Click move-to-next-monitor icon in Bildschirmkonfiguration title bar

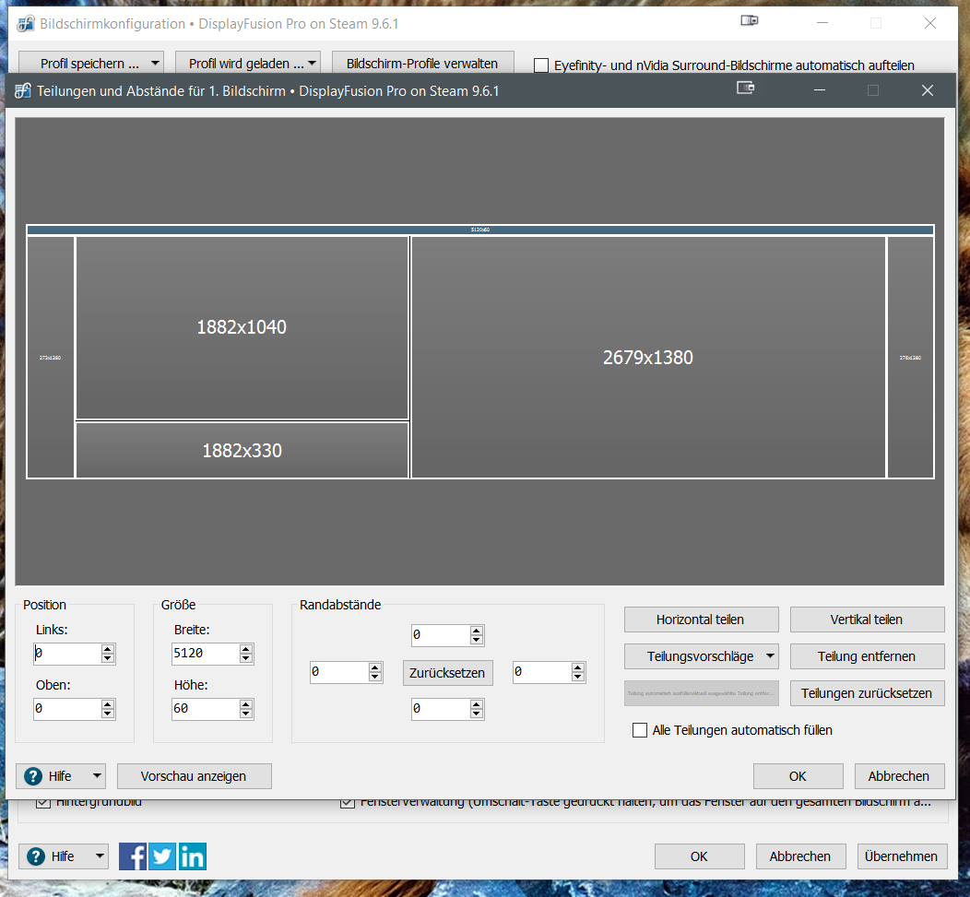749,20
